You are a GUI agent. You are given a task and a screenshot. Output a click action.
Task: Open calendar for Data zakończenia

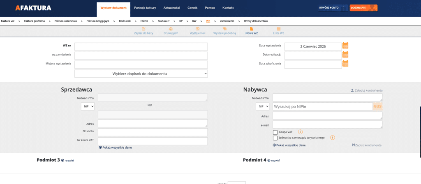click(x=345, y=64)
